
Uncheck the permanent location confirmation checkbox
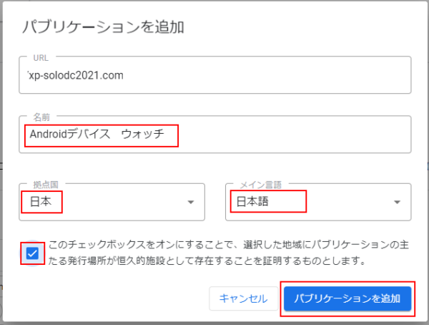pos(32,253)
